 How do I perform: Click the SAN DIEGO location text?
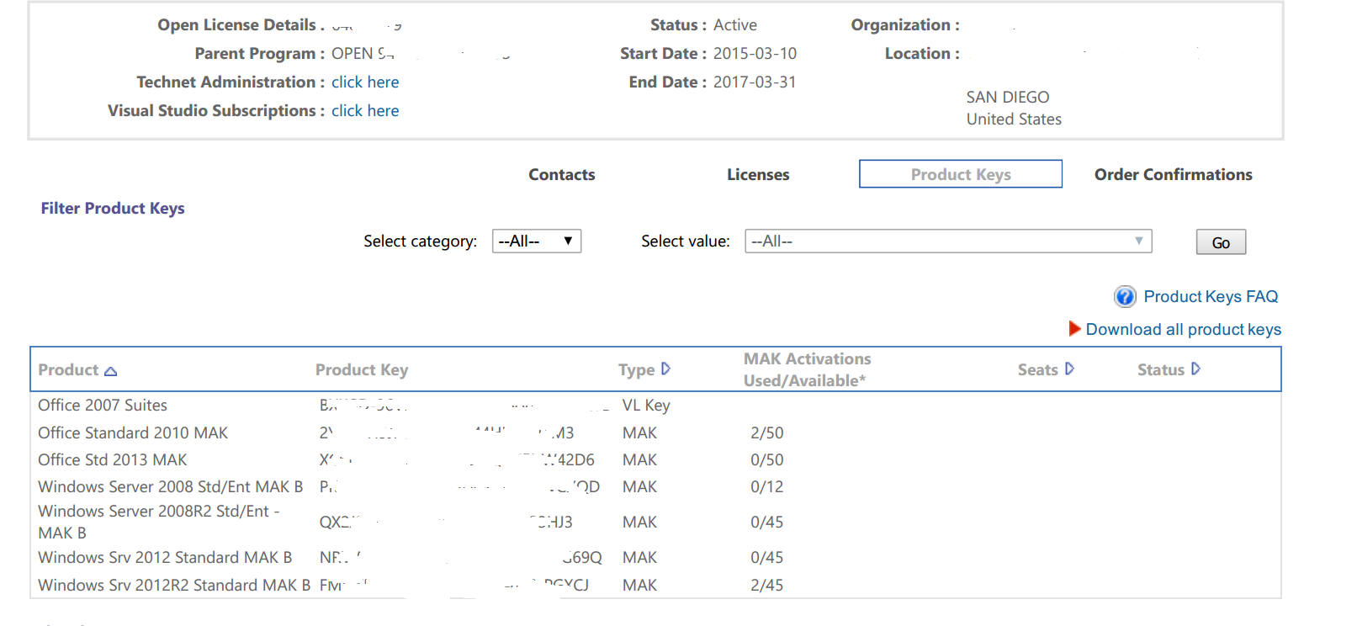[x=1008, y=97]
